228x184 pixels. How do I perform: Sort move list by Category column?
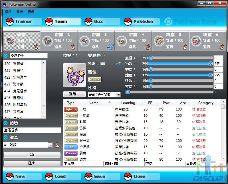pos(206,103)
